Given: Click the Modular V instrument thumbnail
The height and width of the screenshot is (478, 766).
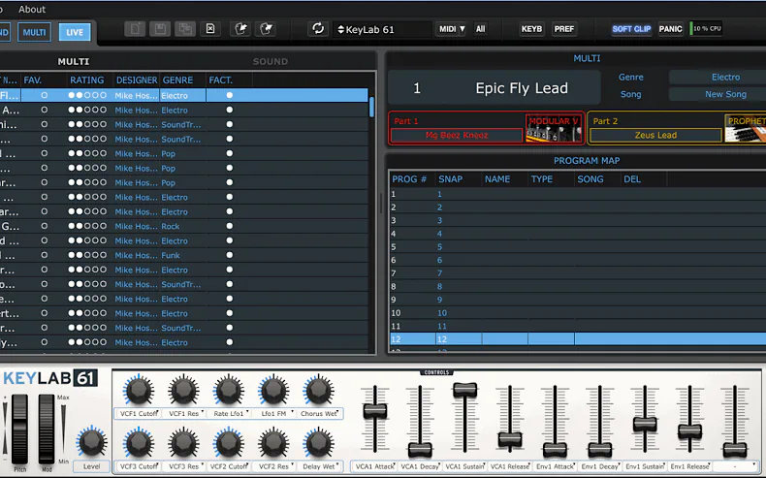Looking at the screenshot, I should [x=554, y=128].
